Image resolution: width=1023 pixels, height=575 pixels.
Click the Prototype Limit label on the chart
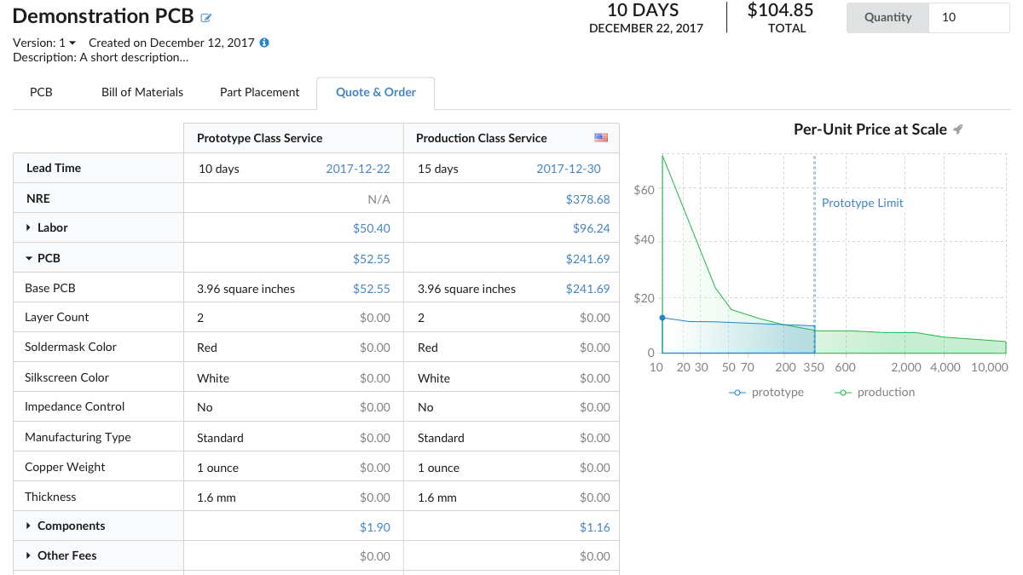pos(862,203)
